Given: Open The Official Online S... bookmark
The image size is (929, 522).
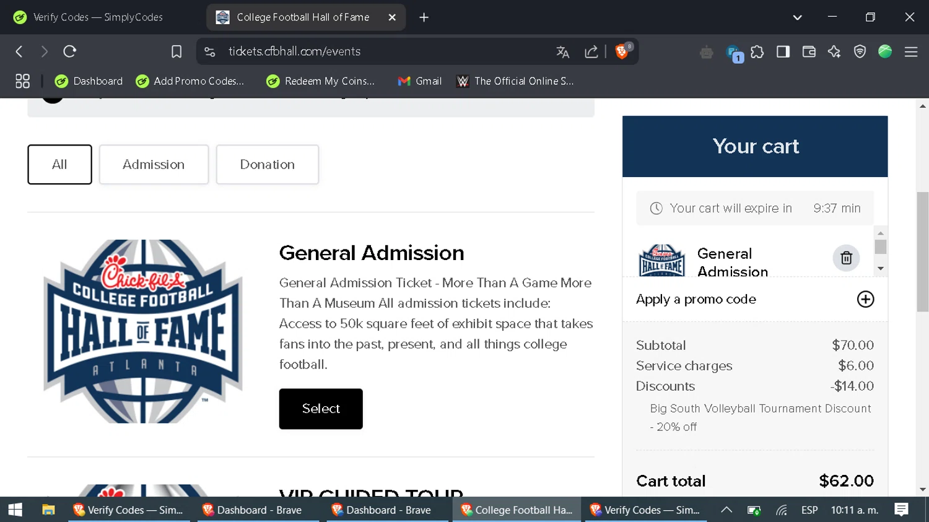Looking at the screenshot, I should tap(515, 81).
